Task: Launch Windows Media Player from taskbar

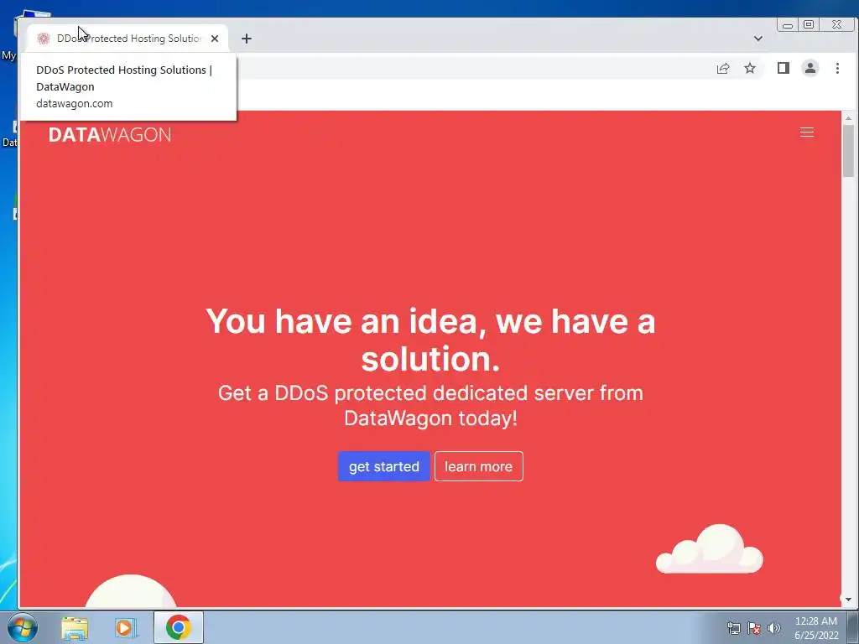Action: tap(126, 627)
